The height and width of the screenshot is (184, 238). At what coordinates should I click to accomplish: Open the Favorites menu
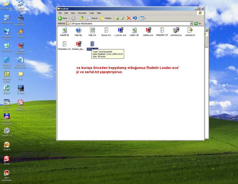(x=82, y=13)
